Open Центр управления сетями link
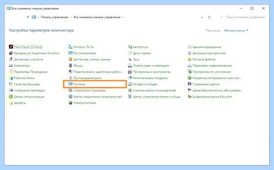 pyautogui.click(x=157, y=97)
